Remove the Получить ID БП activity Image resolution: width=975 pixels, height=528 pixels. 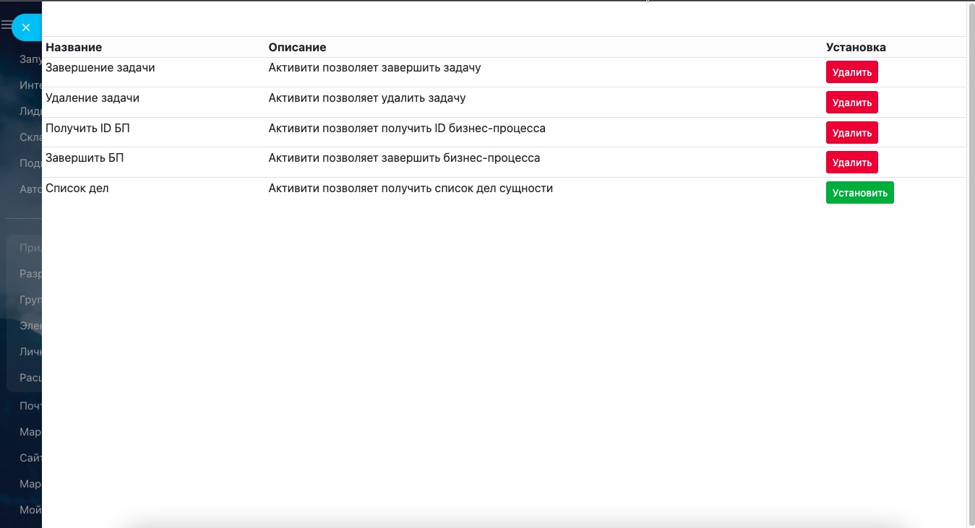click(x=851, y=133)
